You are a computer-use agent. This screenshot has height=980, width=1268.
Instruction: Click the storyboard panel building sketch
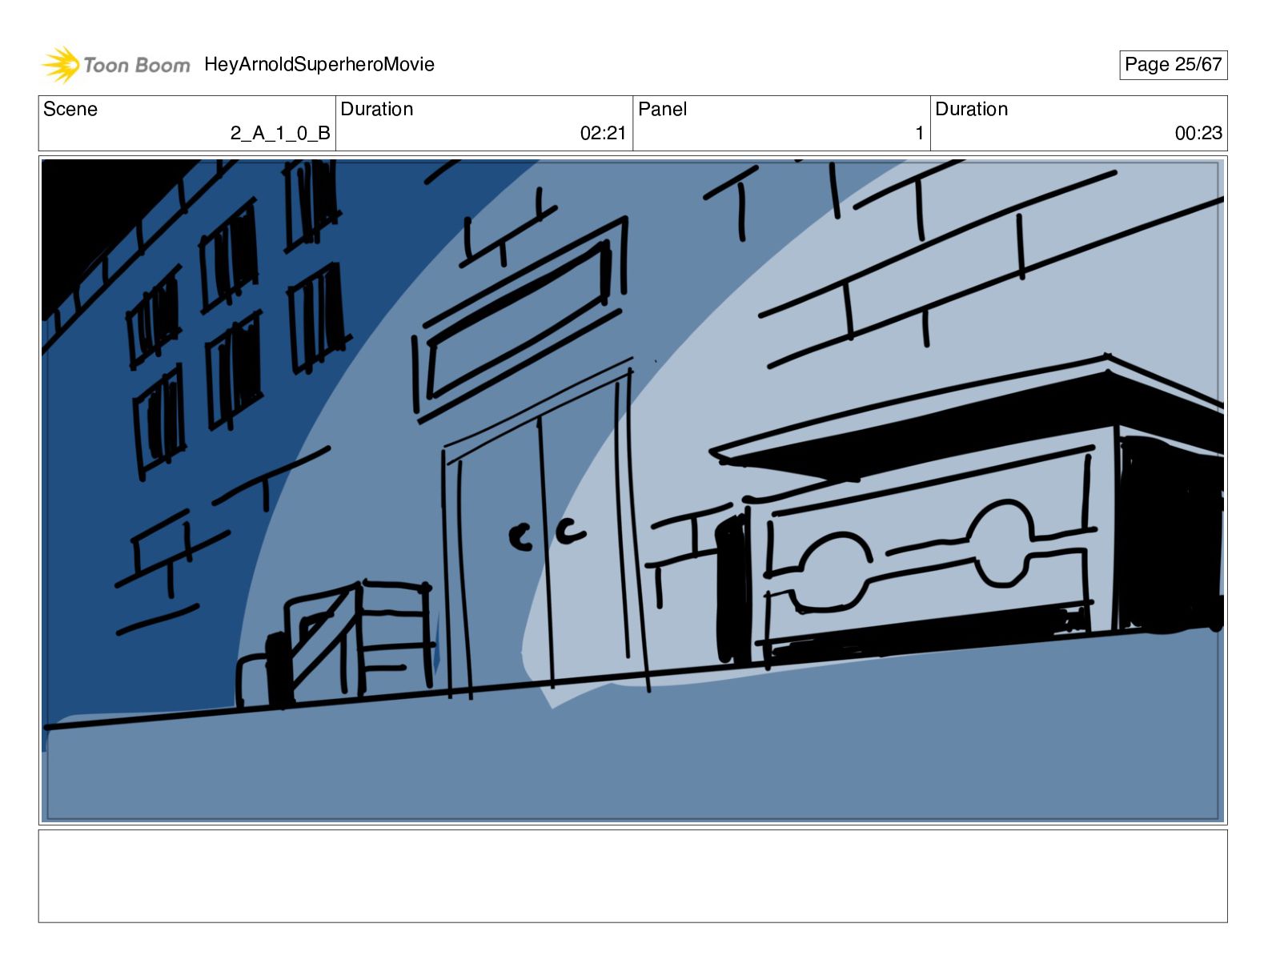pos(633,490)
